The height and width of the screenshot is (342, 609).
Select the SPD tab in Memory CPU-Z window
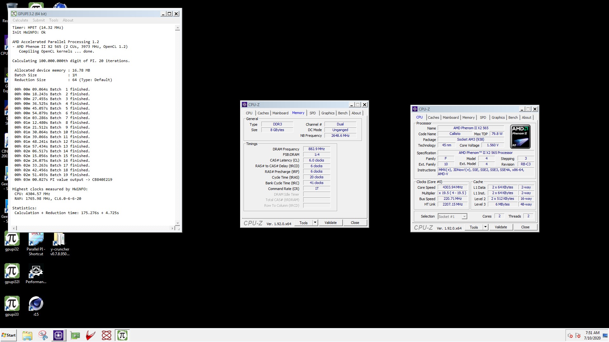coord(313,113)
